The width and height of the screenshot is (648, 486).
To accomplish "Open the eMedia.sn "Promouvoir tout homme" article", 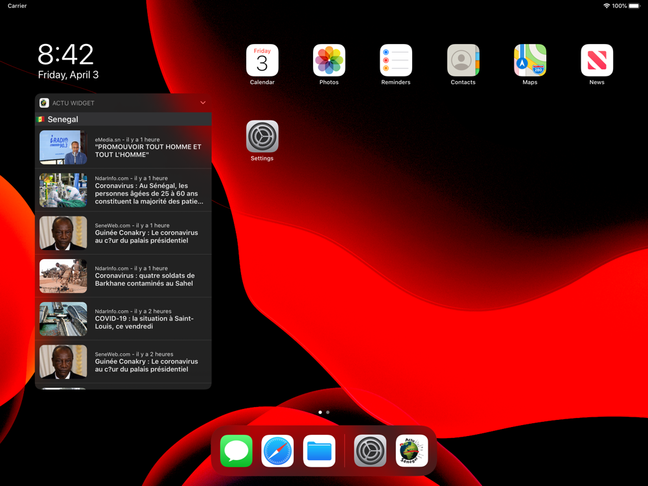I will [123, 147].
